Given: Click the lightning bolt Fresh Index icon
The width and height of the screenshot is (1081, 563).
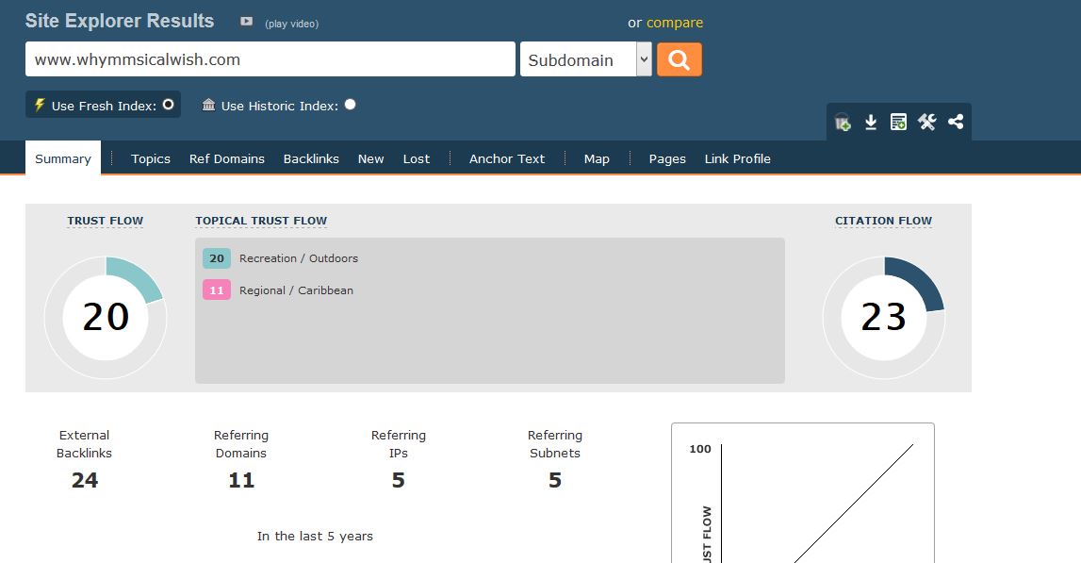Looking at the screenshot, I should [x=40, y=105].
